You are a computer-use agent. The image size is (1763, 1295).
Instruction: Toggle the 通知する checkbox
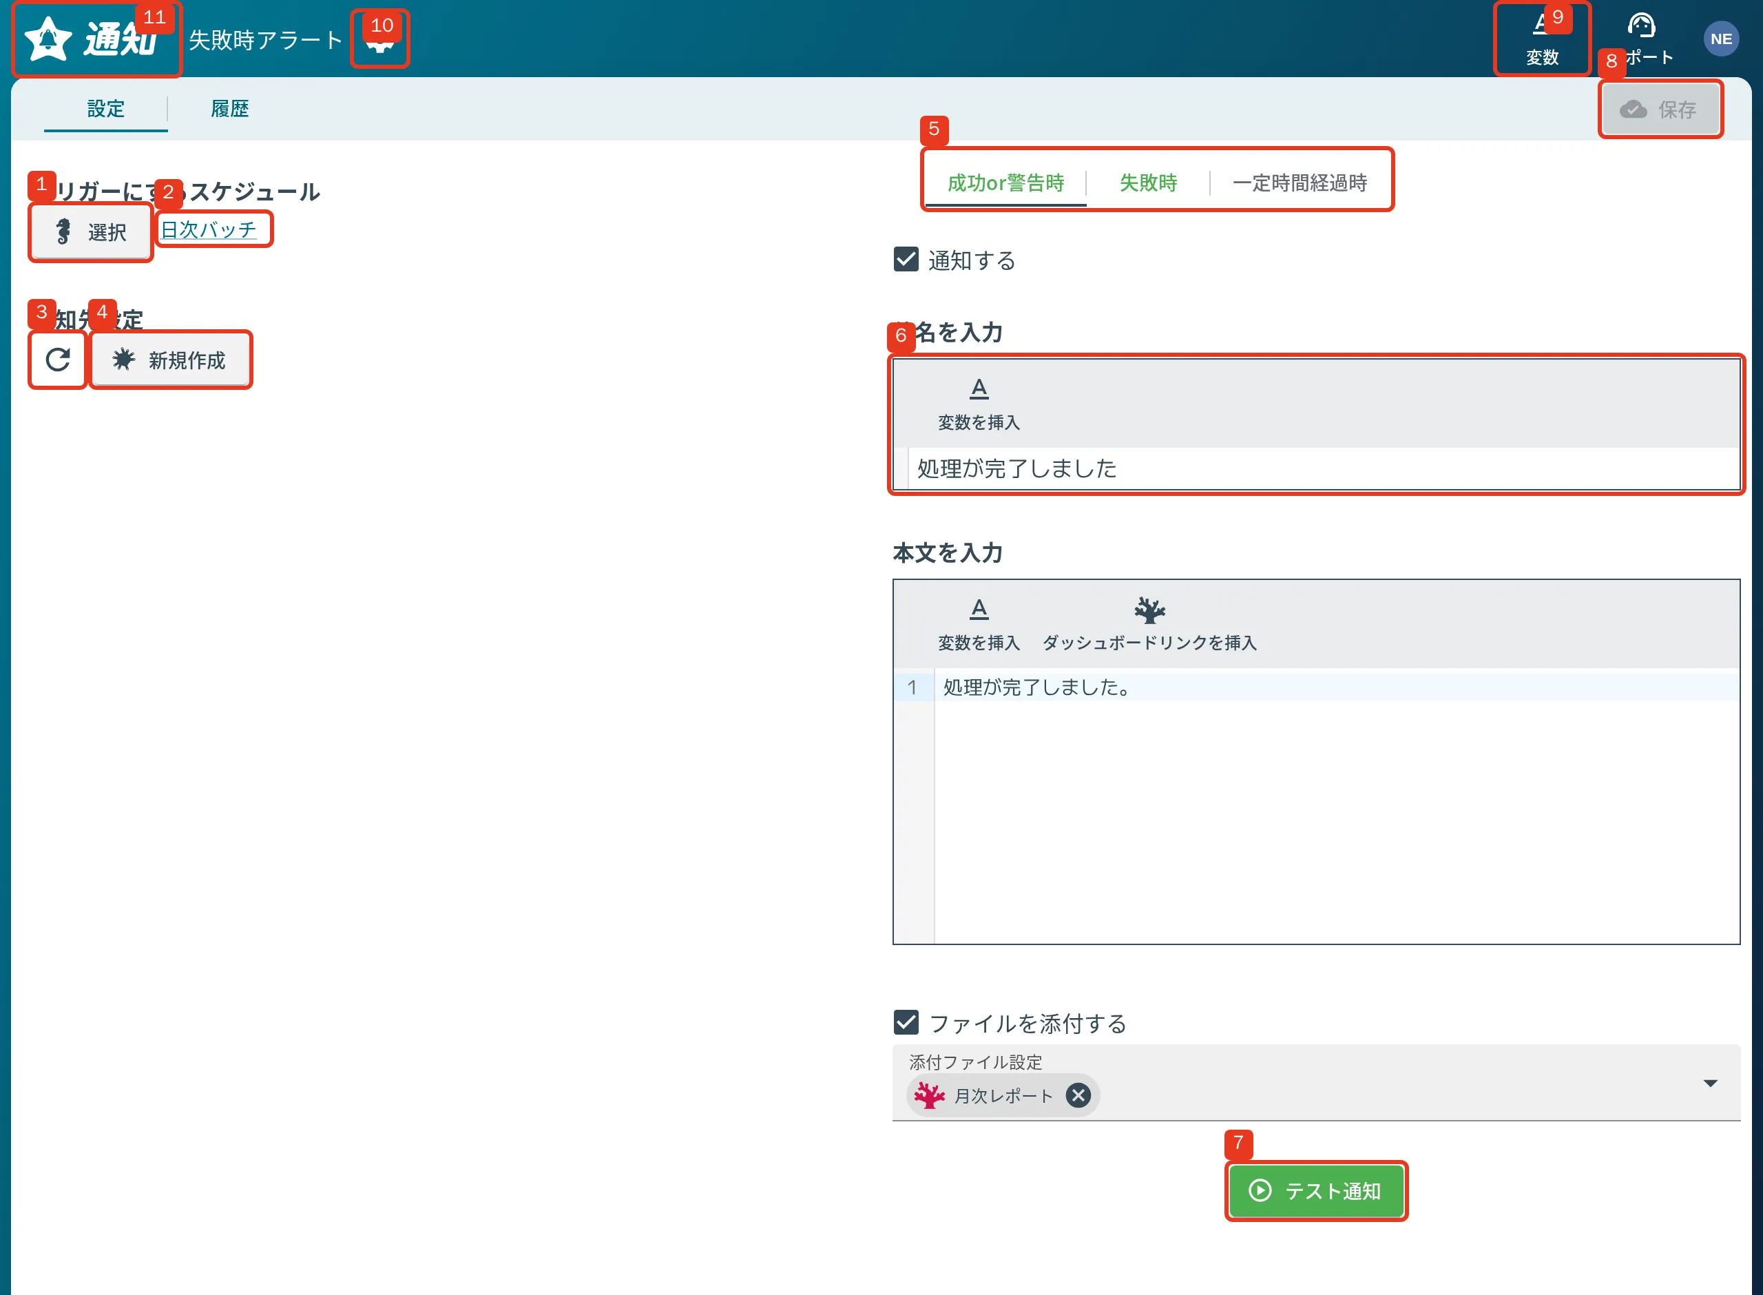tap(906, 260)
